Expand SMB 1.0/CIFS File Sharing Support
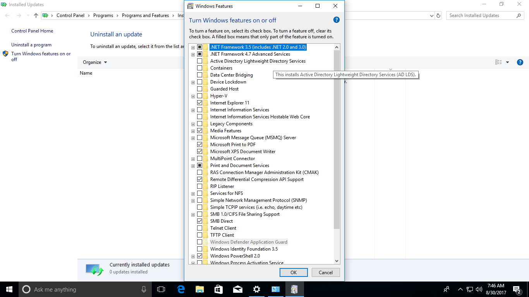This screenshot has width=529, height=297. coord(193,215)
